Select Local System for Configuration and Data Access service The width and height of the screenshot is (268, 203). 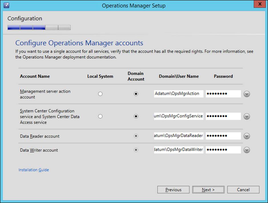[100, 116]
